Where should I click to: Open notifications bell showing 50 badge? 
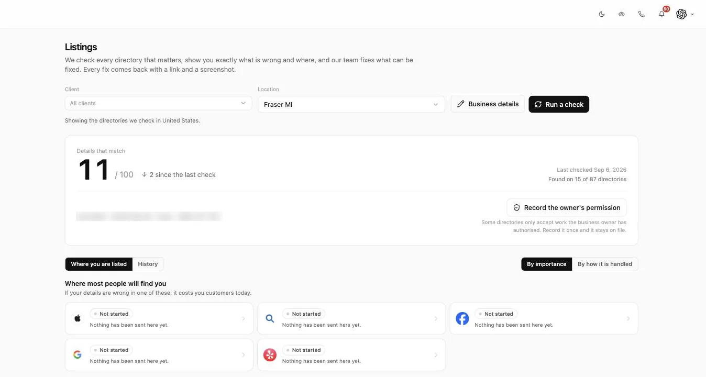(662, 14)
